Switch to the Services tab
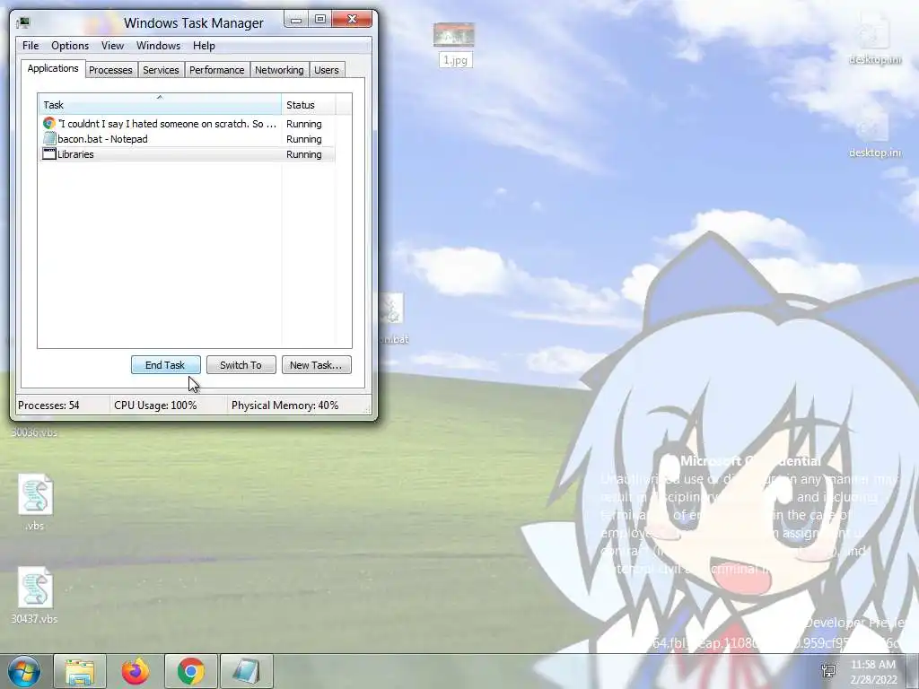Viewport: 919px width, 689px height. coord(161,70)
